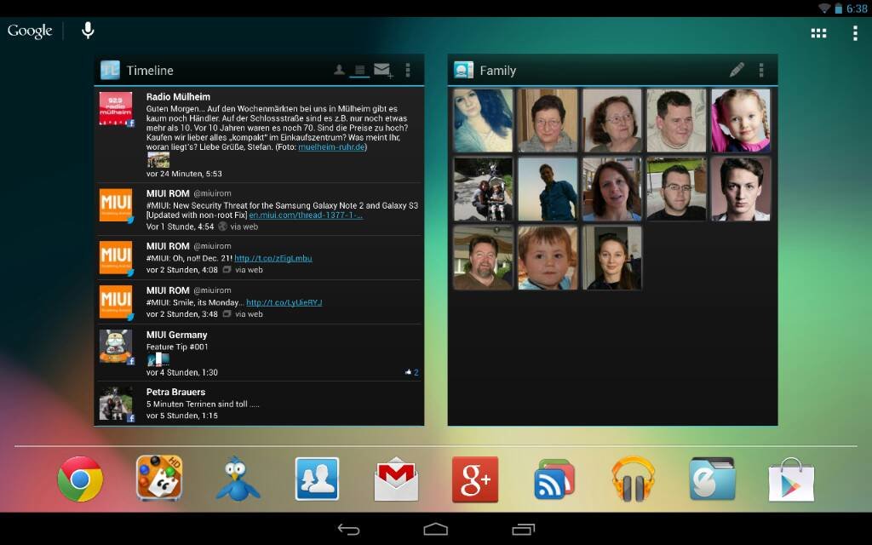The height and width of the screenshot is (545, 872).
Task: Launch Chrome from the dock
Action: pyautogui.click(x=80, y=479)
